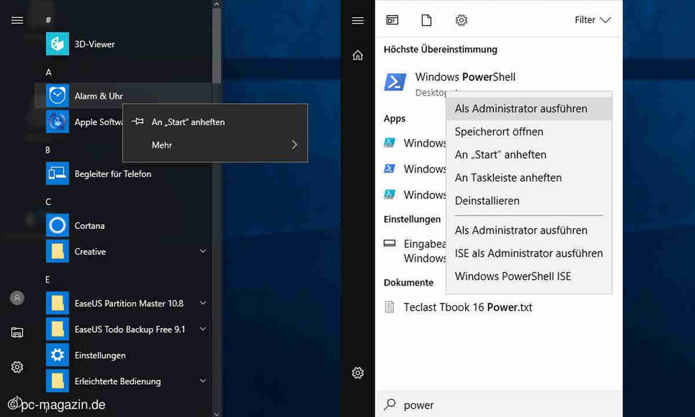Viewport: 695px width, 417px height.
Task: Expand EaseUS Partition Master 10.8 folder
Action: [x=203, y=303]
